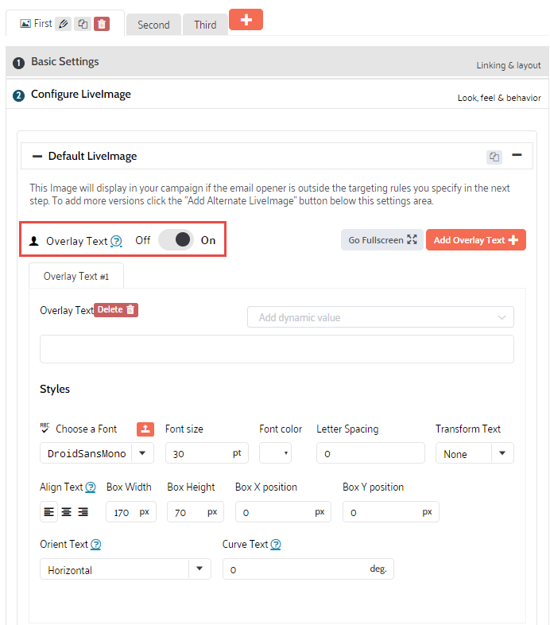Delete the First tab with trash icon
The image size is (550, 625).
tap(102, 24)
